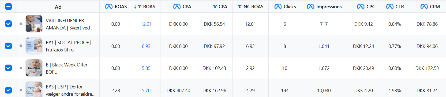
Task: Open the Black Week Offer ad thumbnail
Action: [34, 68]
